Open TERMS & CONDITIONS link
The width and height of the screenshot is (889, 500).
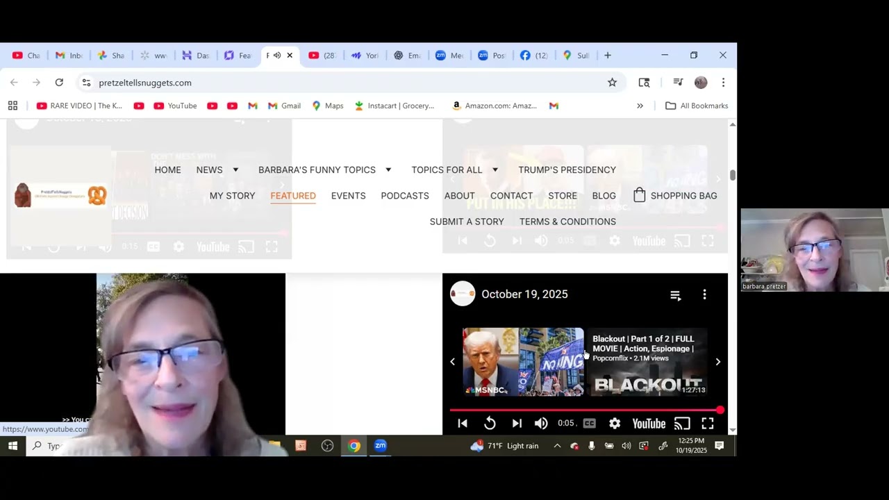(x=567, y=222)
